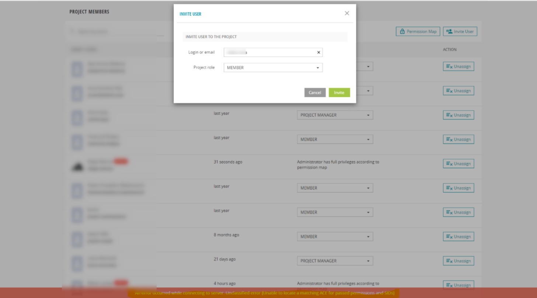Open the PROJECT MANAGER role dropdown

click(367, 115)
